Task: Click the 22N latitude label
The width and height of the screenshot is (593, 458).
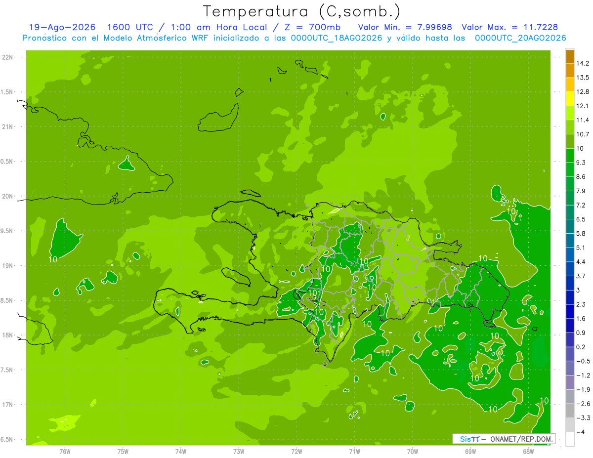Action: (8, 57)
